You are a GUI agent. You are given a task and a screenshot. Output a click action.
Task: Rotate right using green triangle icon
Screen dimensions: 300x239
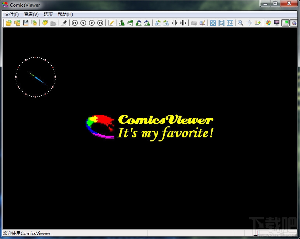[147, 23]
